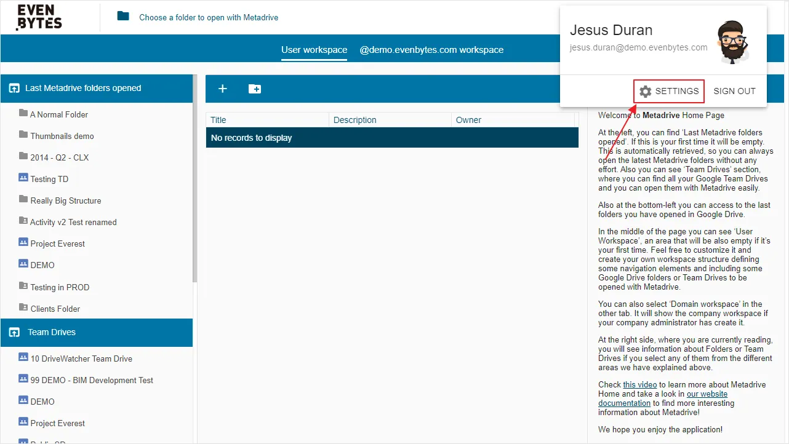The width and height of the screenshot is (789, 444).
Task: Click the EvenBytes logo
Action: [39, 17]
